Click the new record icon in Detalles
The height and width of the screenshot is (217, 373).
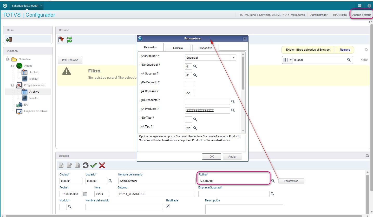tap(62, 165)
